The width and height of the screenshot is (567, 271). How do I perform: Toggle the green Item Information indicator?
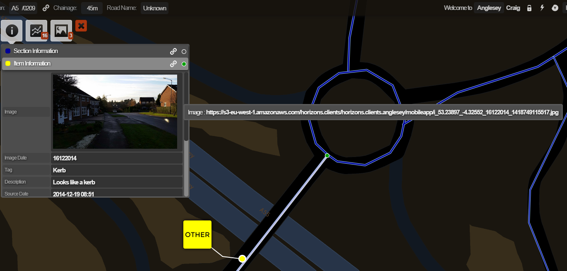tap(184, 64)
